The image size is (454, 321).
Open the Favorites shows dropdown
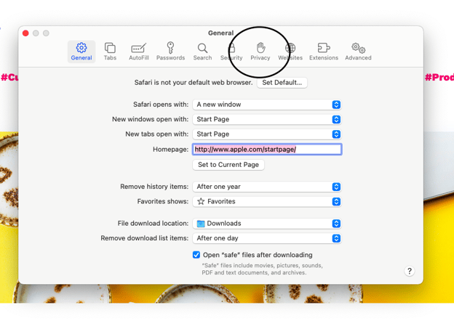point(267,201)
